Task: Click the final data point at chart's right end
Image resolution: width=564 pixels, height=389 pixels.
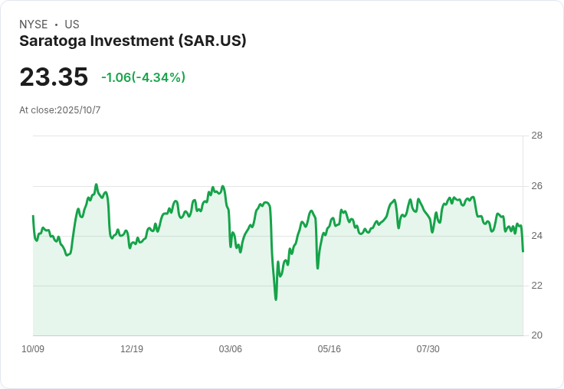Action: pos(523,251)
